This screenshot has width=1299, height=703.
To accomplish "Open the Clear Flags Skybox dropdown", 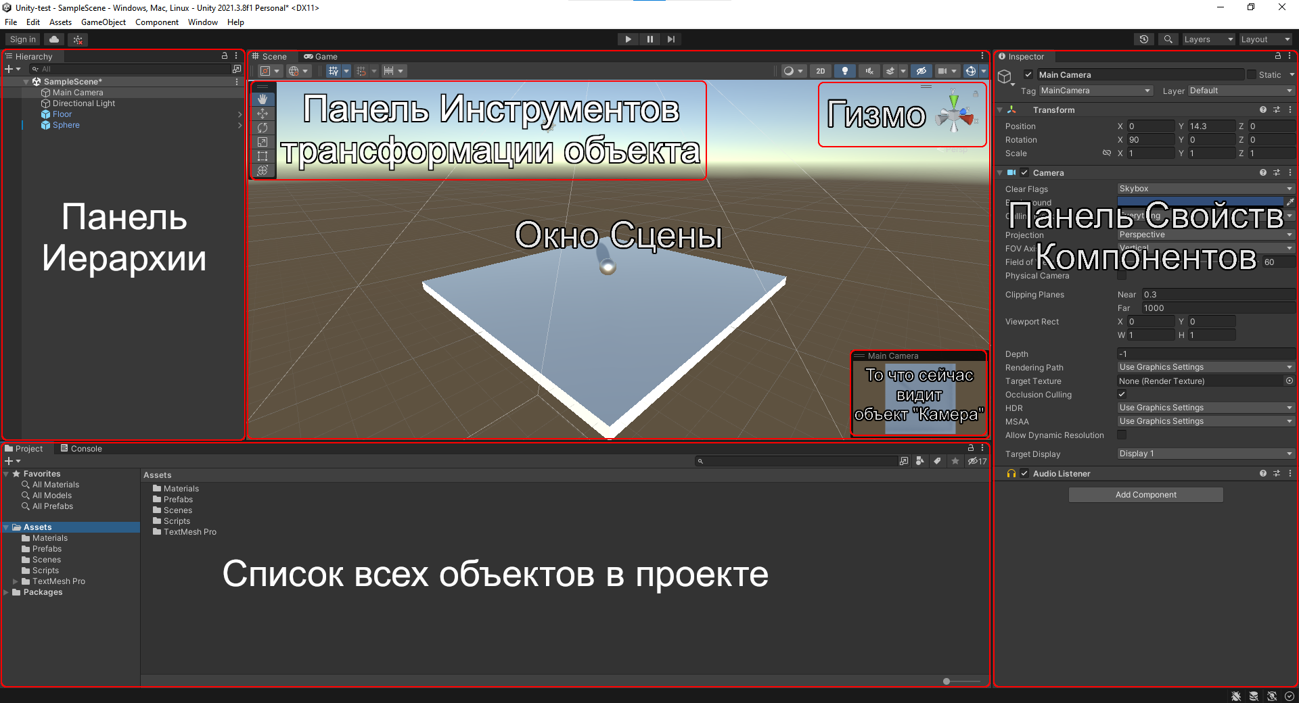I will pos(1206,189).
